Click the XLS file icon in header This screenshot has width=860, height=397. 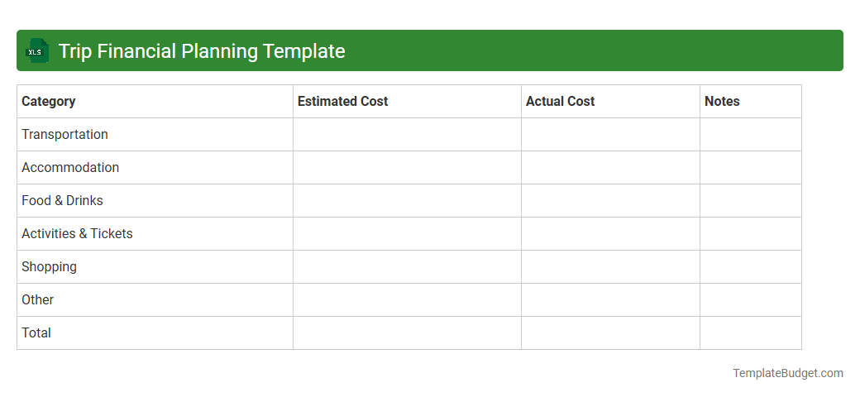36,50
